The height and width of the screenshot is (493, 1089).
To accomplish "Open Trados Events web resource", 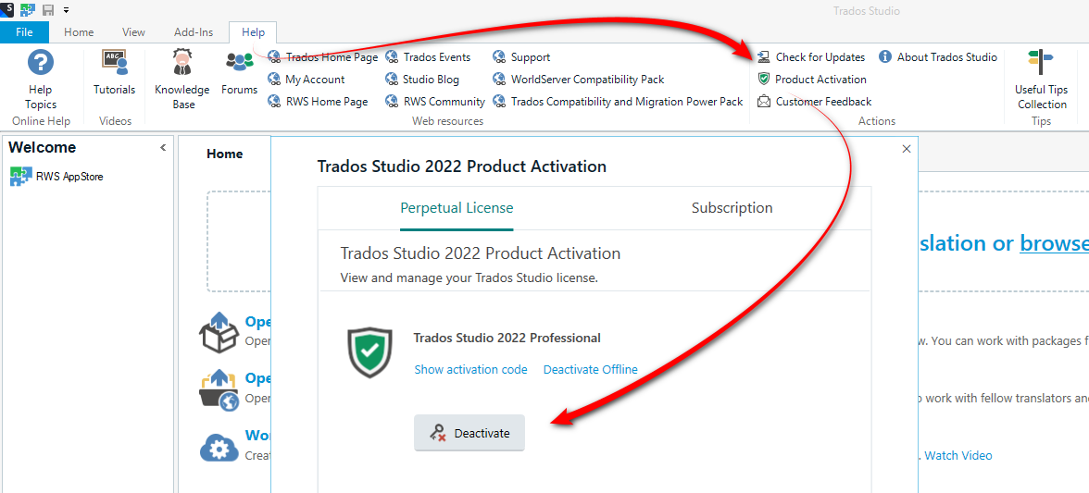I will click(428, 57).
